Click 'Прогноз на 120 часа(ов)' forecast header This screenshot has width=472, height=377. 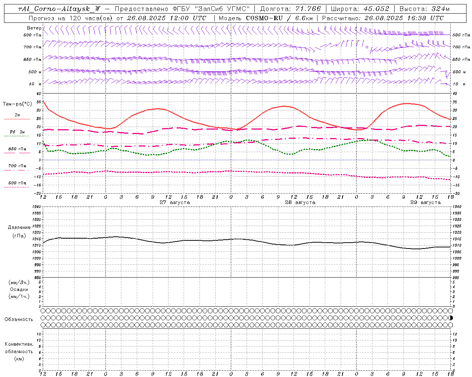[71, 18]
